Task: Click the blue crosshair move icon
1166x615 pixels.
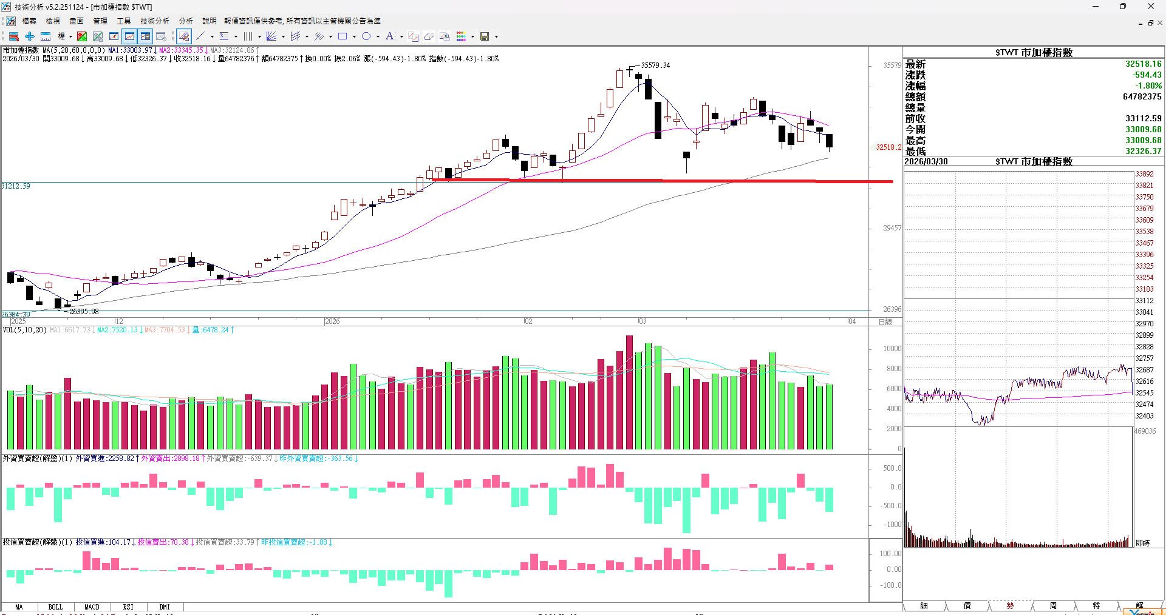Action: (x=30, y=36)
